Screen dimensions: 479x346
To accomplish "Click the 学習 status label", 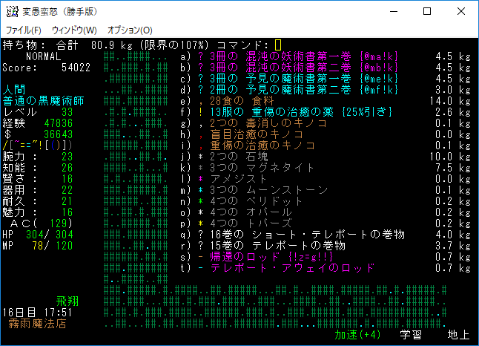I will [x=411, y=335].
